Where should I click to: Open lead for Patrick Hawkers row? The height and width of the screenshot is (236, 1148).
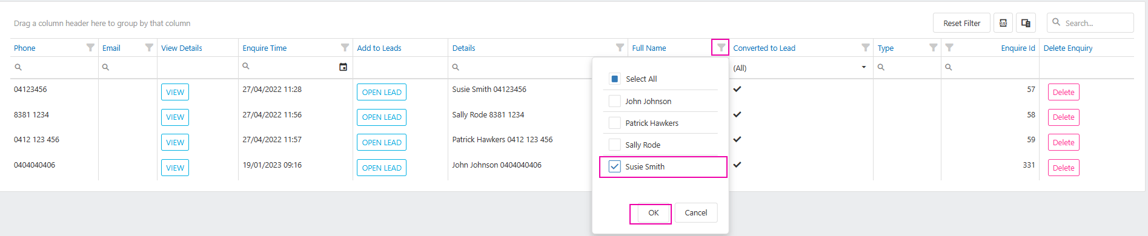[x=382, y=142]
